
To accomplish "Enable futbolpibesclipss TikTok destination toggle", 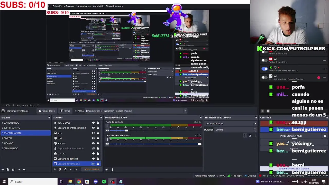I will coord(264,77).
